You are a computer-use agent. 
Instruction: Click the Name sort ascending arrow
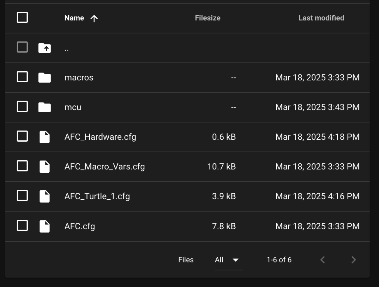[94, 18]
